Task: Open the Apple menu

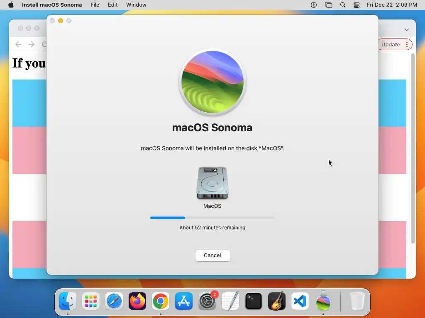Action: click(x=11, y=5)
